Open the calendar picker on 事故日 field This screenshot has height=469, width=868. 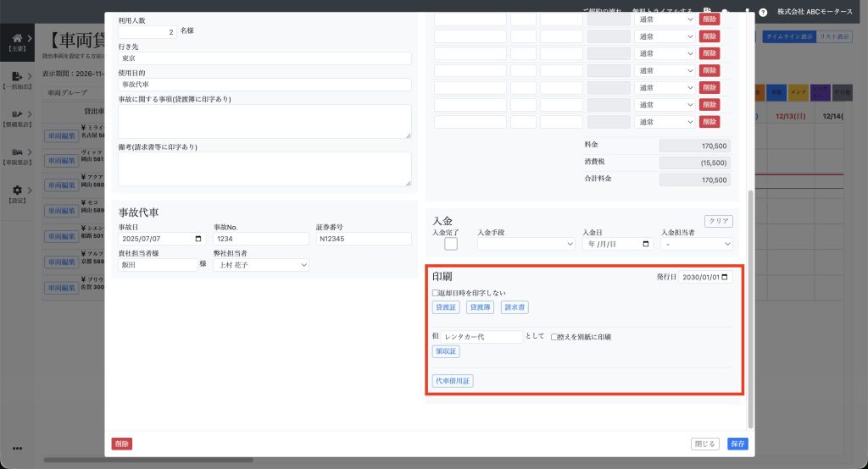(199, 240)
